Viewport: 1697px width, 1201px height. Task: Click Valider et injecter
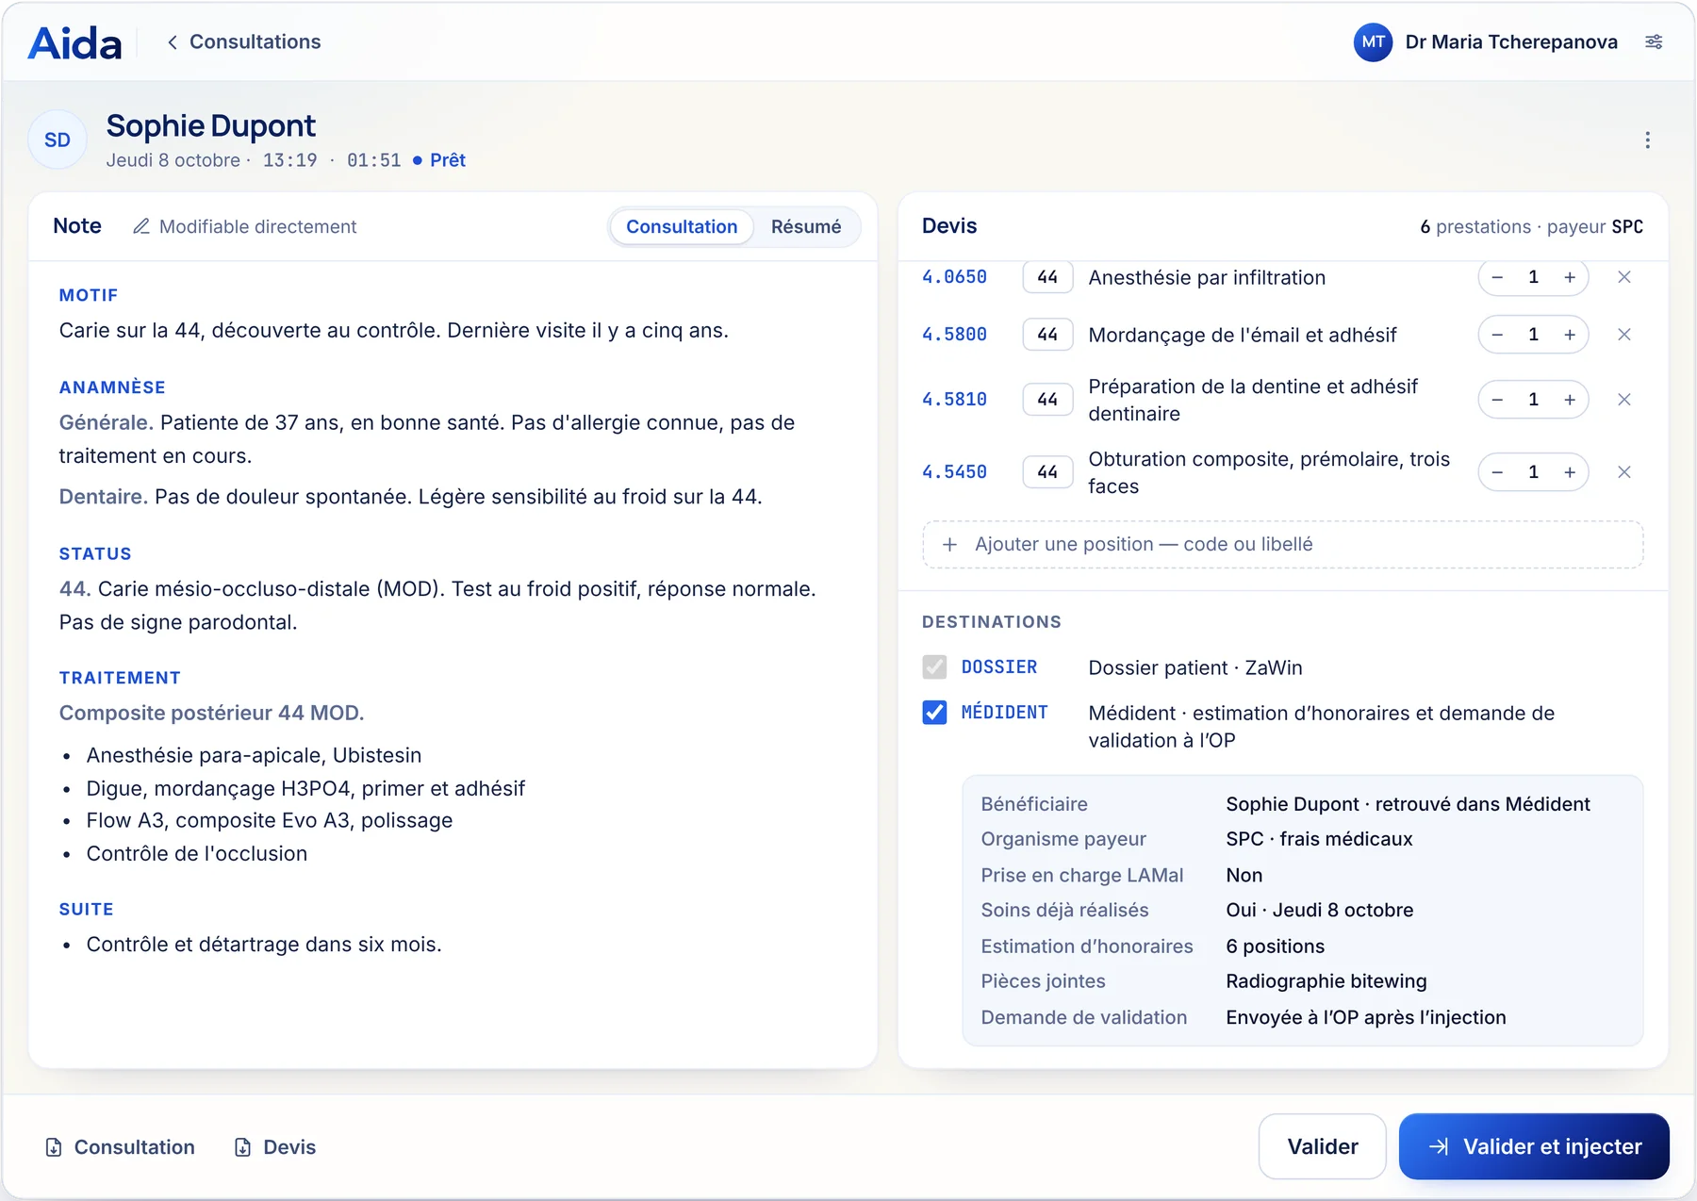(x=1534, y=1146)
